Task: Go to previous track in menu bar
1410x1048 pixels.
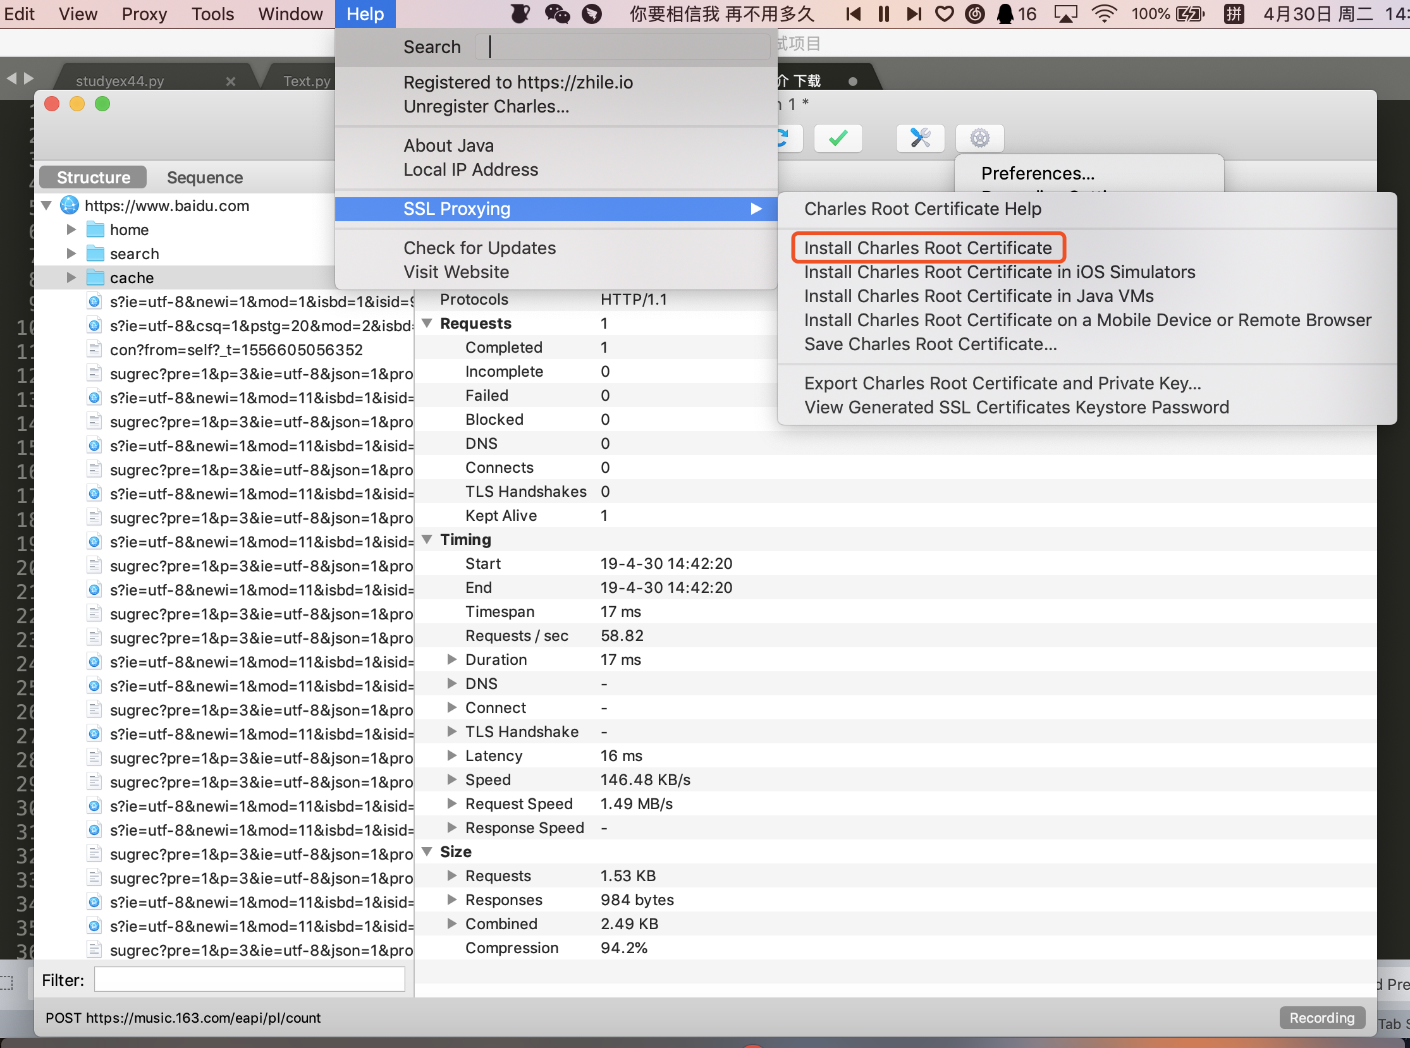Action: coord(853,14)
